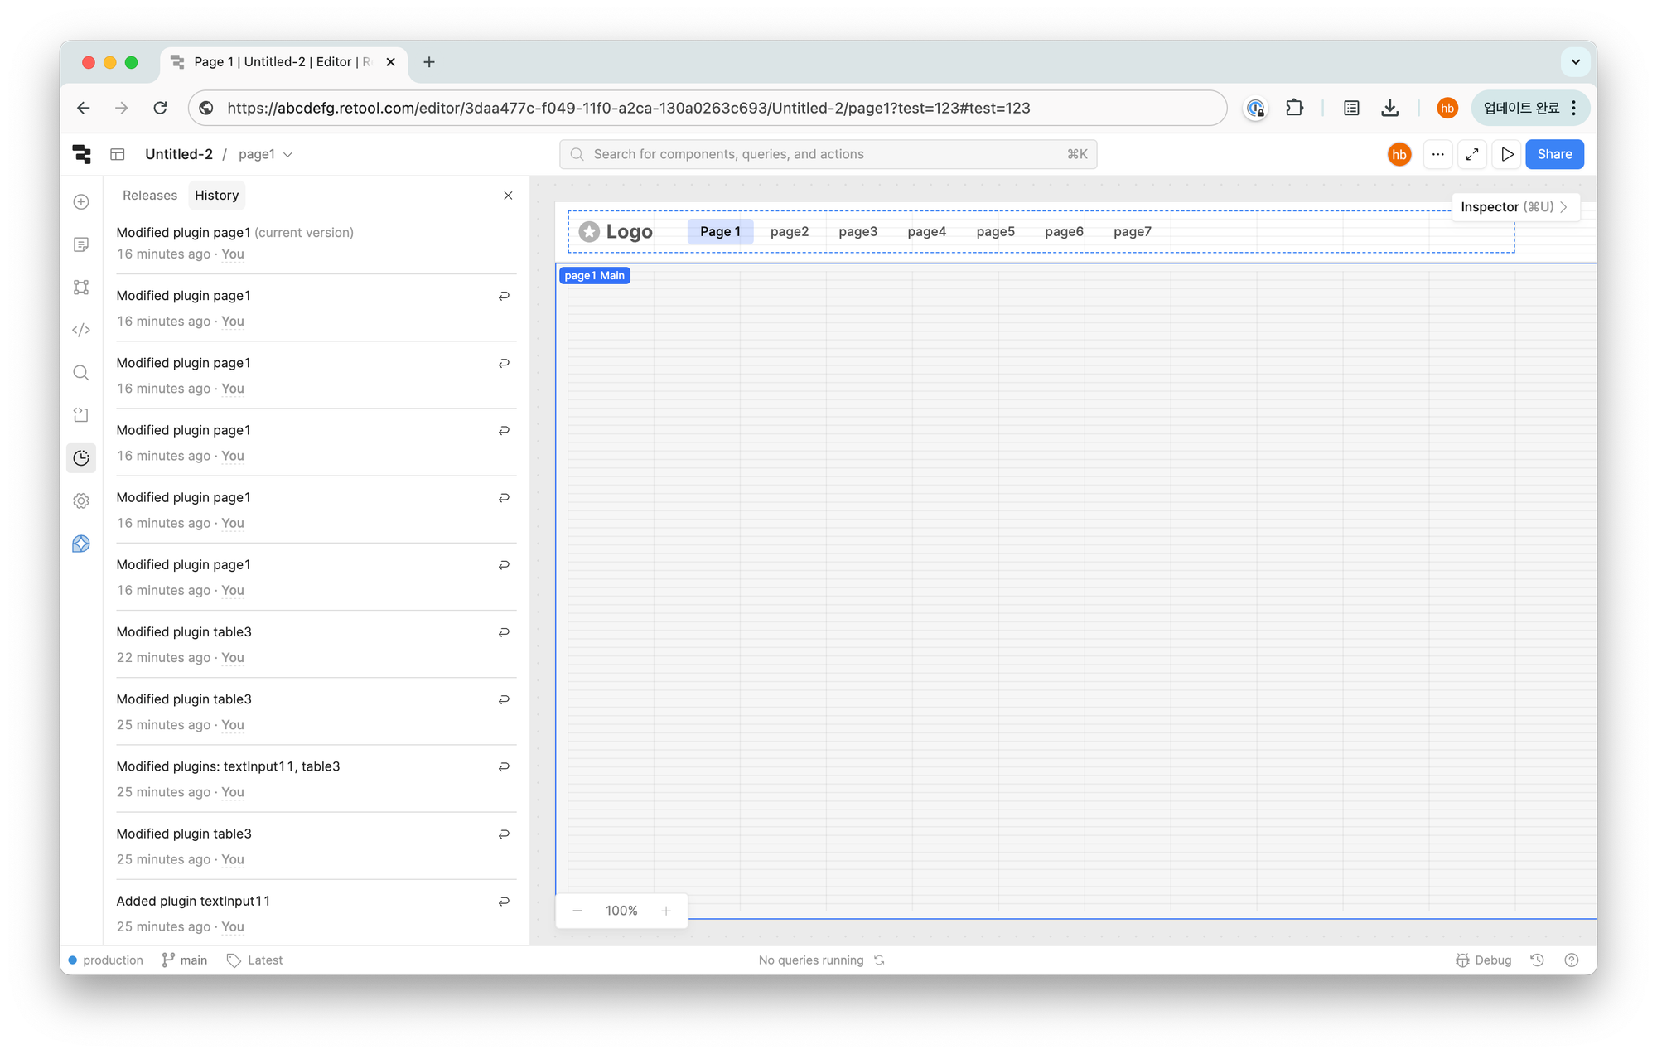Screen dimensions: 1657x1054
Task: Click the fullscreen expand arrows icon
Action: pos(1472,154)
